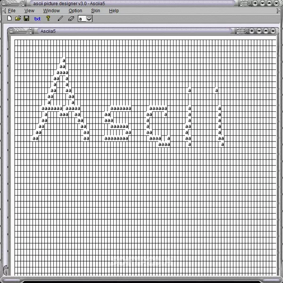Click the Asciia5 document up-down arrows button
The width and height of the screenshot is (283, 283).
pyautogui.click(x=252, y=31)
